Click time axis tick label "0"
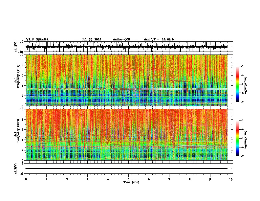 26,179
